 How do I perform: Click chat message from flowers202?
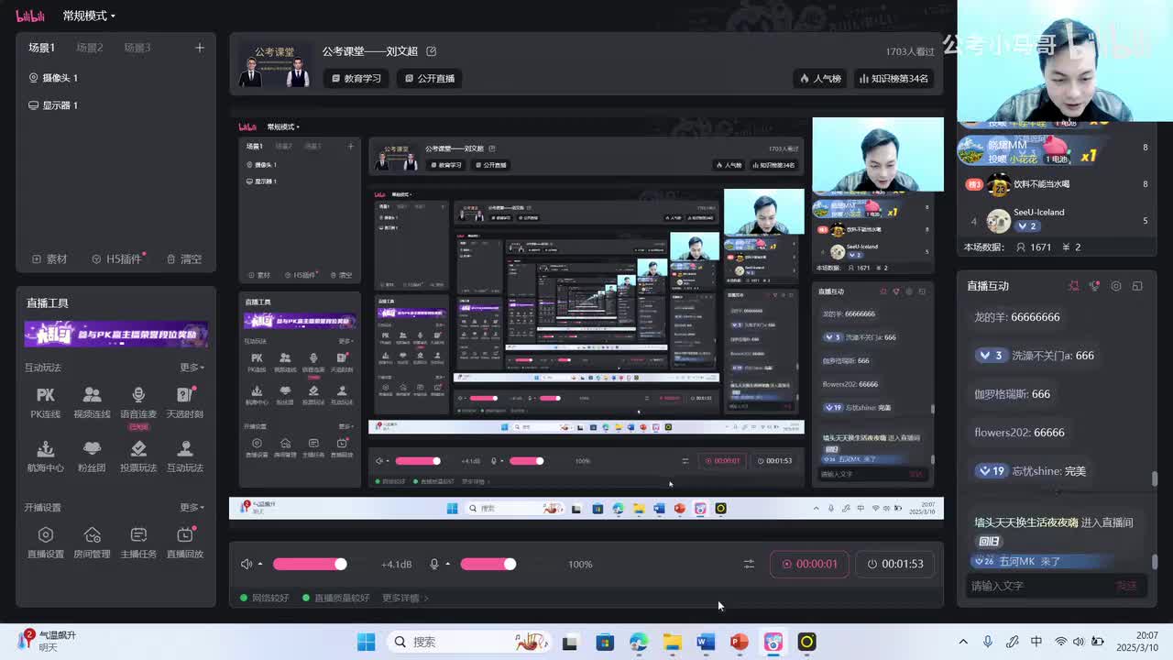pos(1019,433)
